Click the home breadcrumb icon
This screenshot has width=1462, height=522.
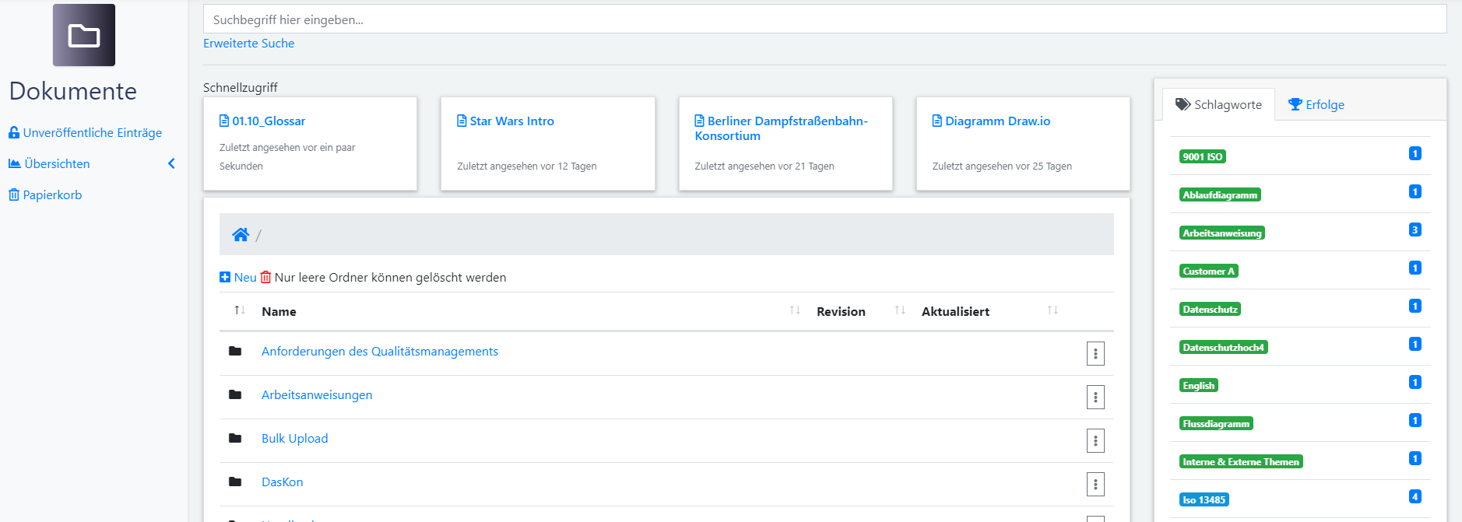point(241,235)
